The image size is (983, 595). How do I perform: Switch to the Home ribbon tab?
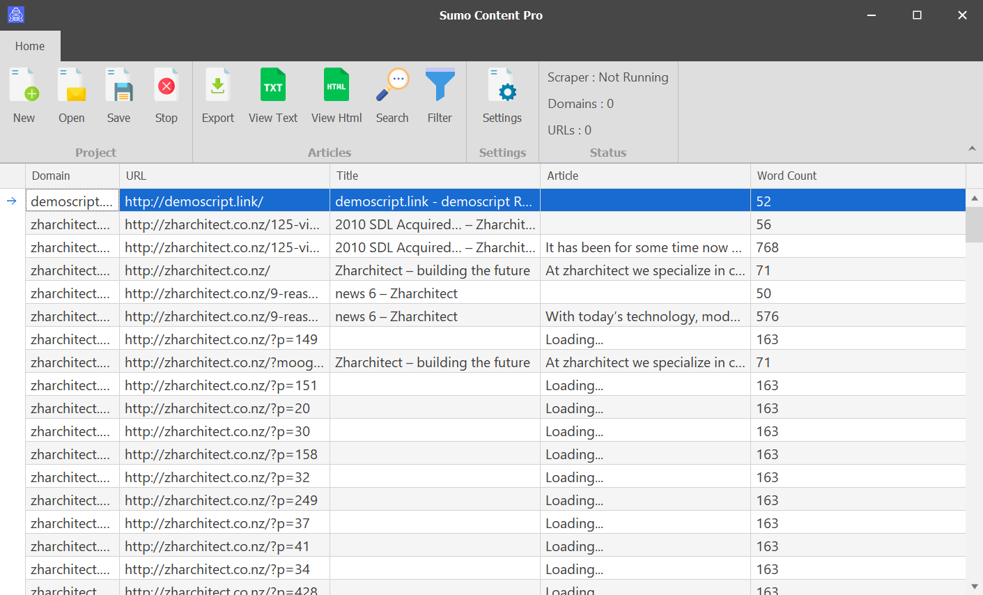(30, 46)
